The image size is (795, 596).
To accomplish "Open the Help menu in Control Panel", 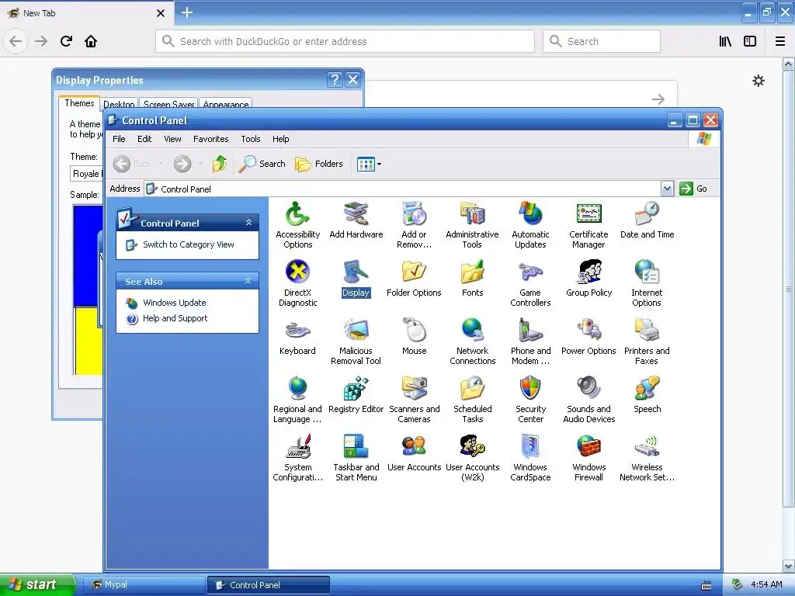I will (x=280, y=139).
